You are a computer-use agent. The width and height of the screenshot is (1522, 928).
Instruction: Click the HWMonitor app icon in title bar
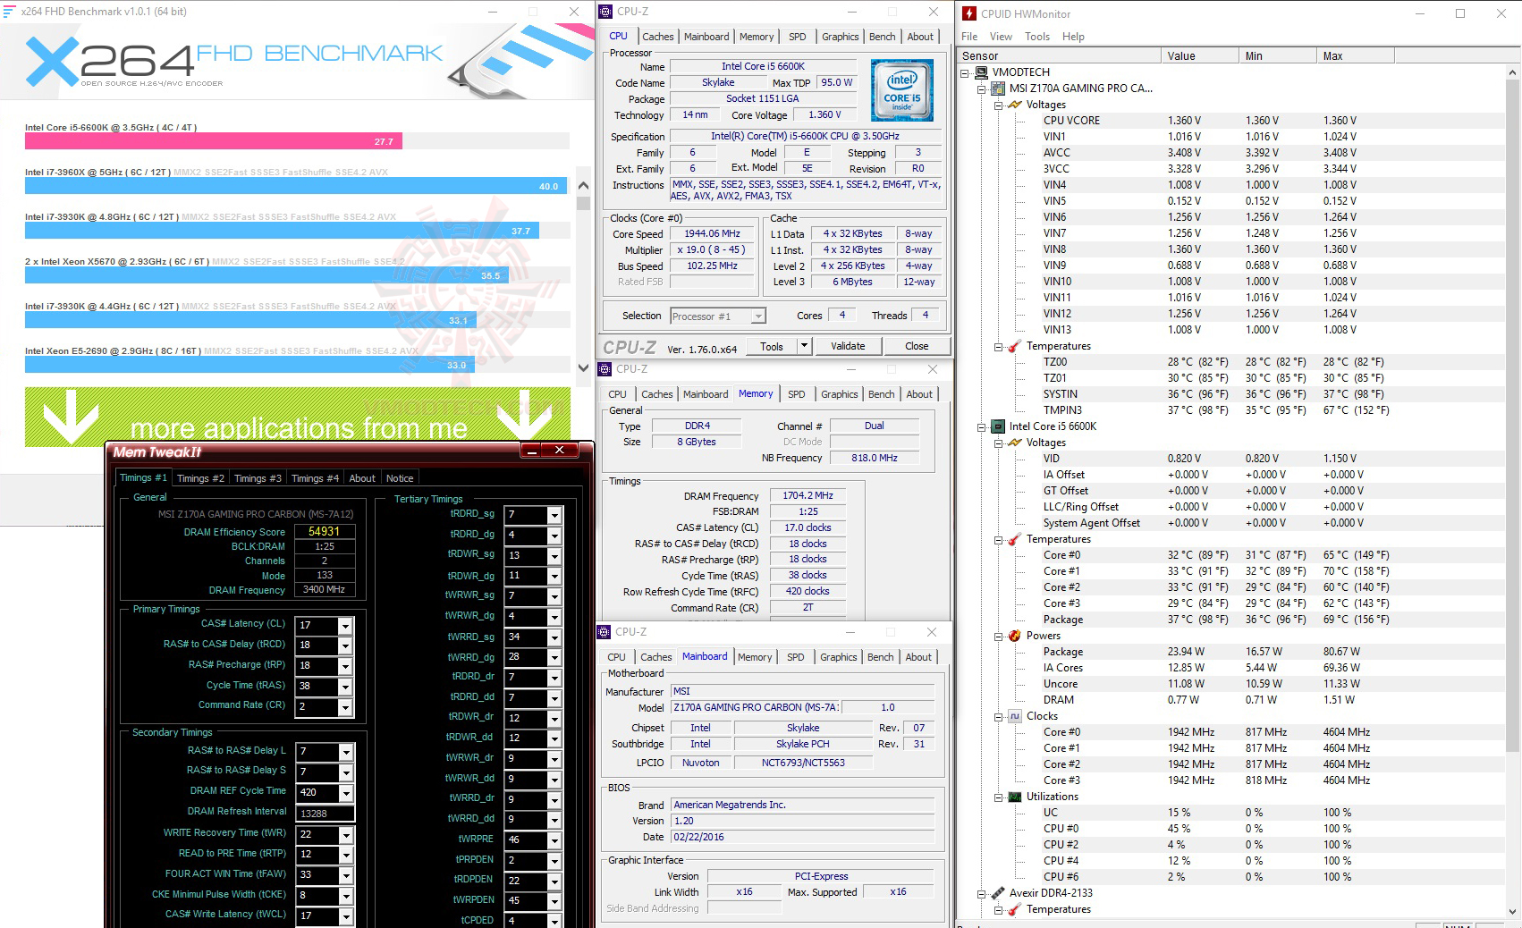pyautogui.click(x=969, y=13)
